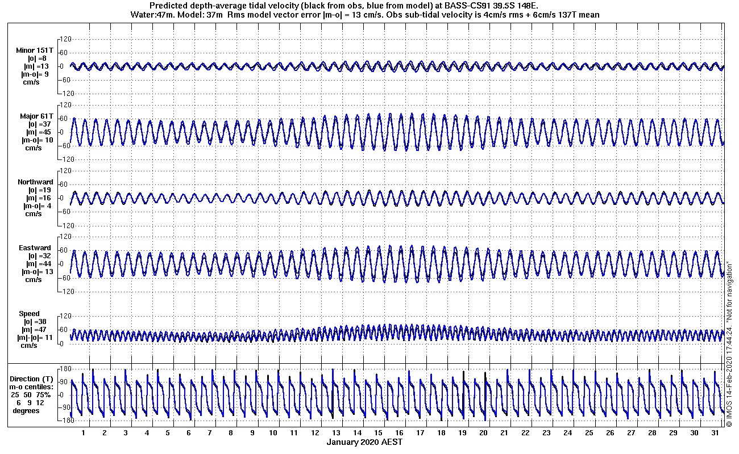Image resolution: width=739 pixels, height=454 pixels.
Task: Click the 'Eastward' panel label
Action: click(35, 248)
